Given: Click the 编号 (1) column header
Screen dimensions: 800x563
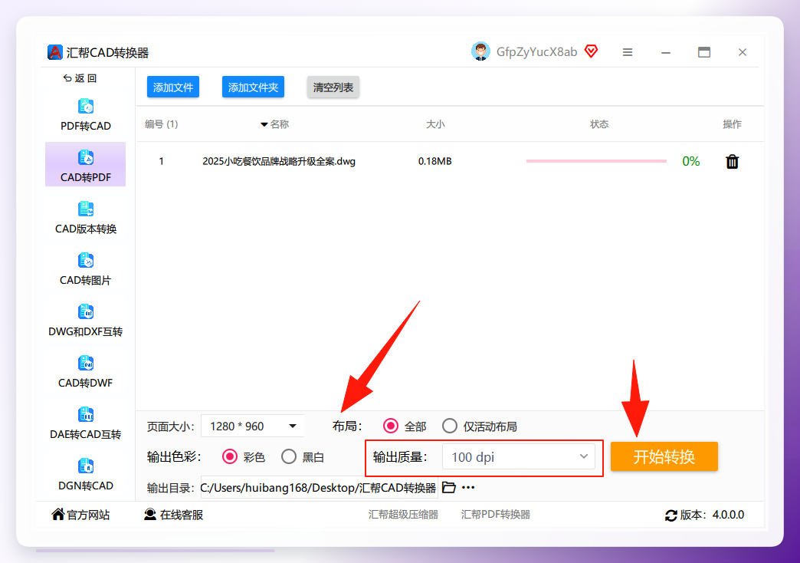Looking at the screenshot, I should pos(161,124).
